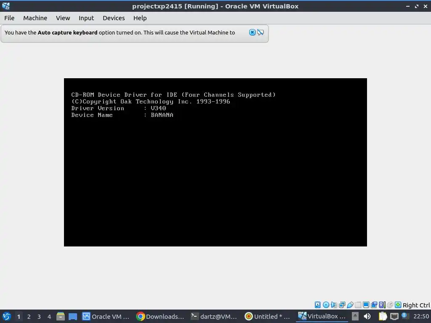
Task: Open the Machine menu
Action: coord(35,18)
